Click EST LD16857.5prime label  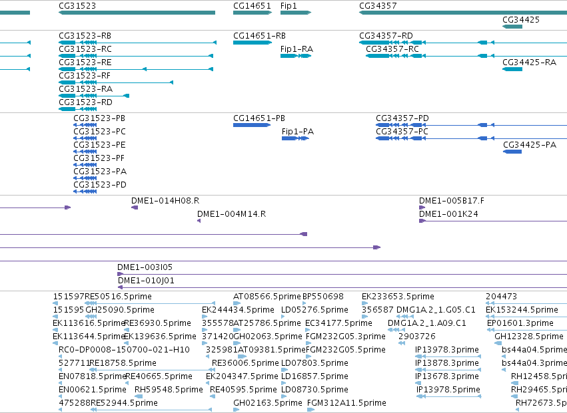point(315,377)
